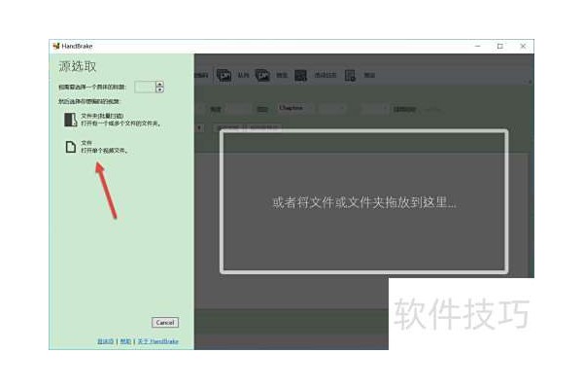Viewport: 583px width, 389px height.
Task: Close the HandBrake window
Action: point(523,46)
